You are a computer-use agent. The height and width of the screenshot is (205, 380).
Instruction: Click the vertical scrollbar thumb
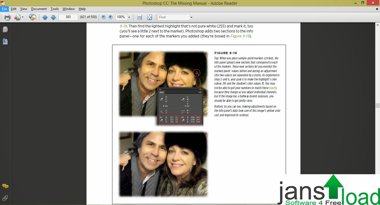(377, 105)
